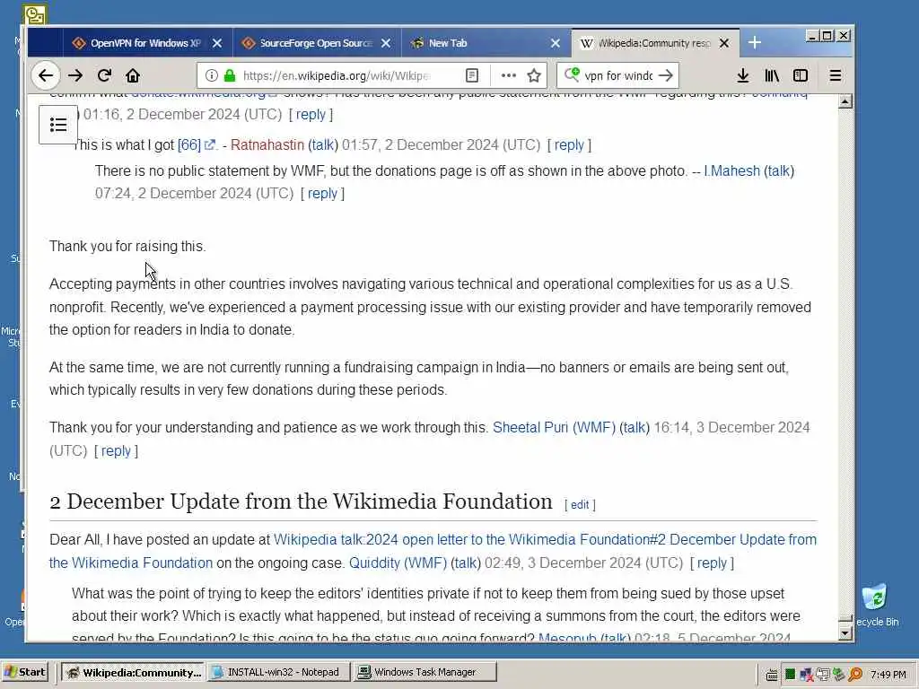Open a new browser tab

click(754, 43)
